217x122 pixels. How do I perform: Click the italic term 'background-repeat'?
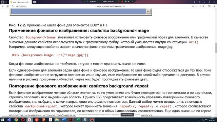tap(41, 106)
